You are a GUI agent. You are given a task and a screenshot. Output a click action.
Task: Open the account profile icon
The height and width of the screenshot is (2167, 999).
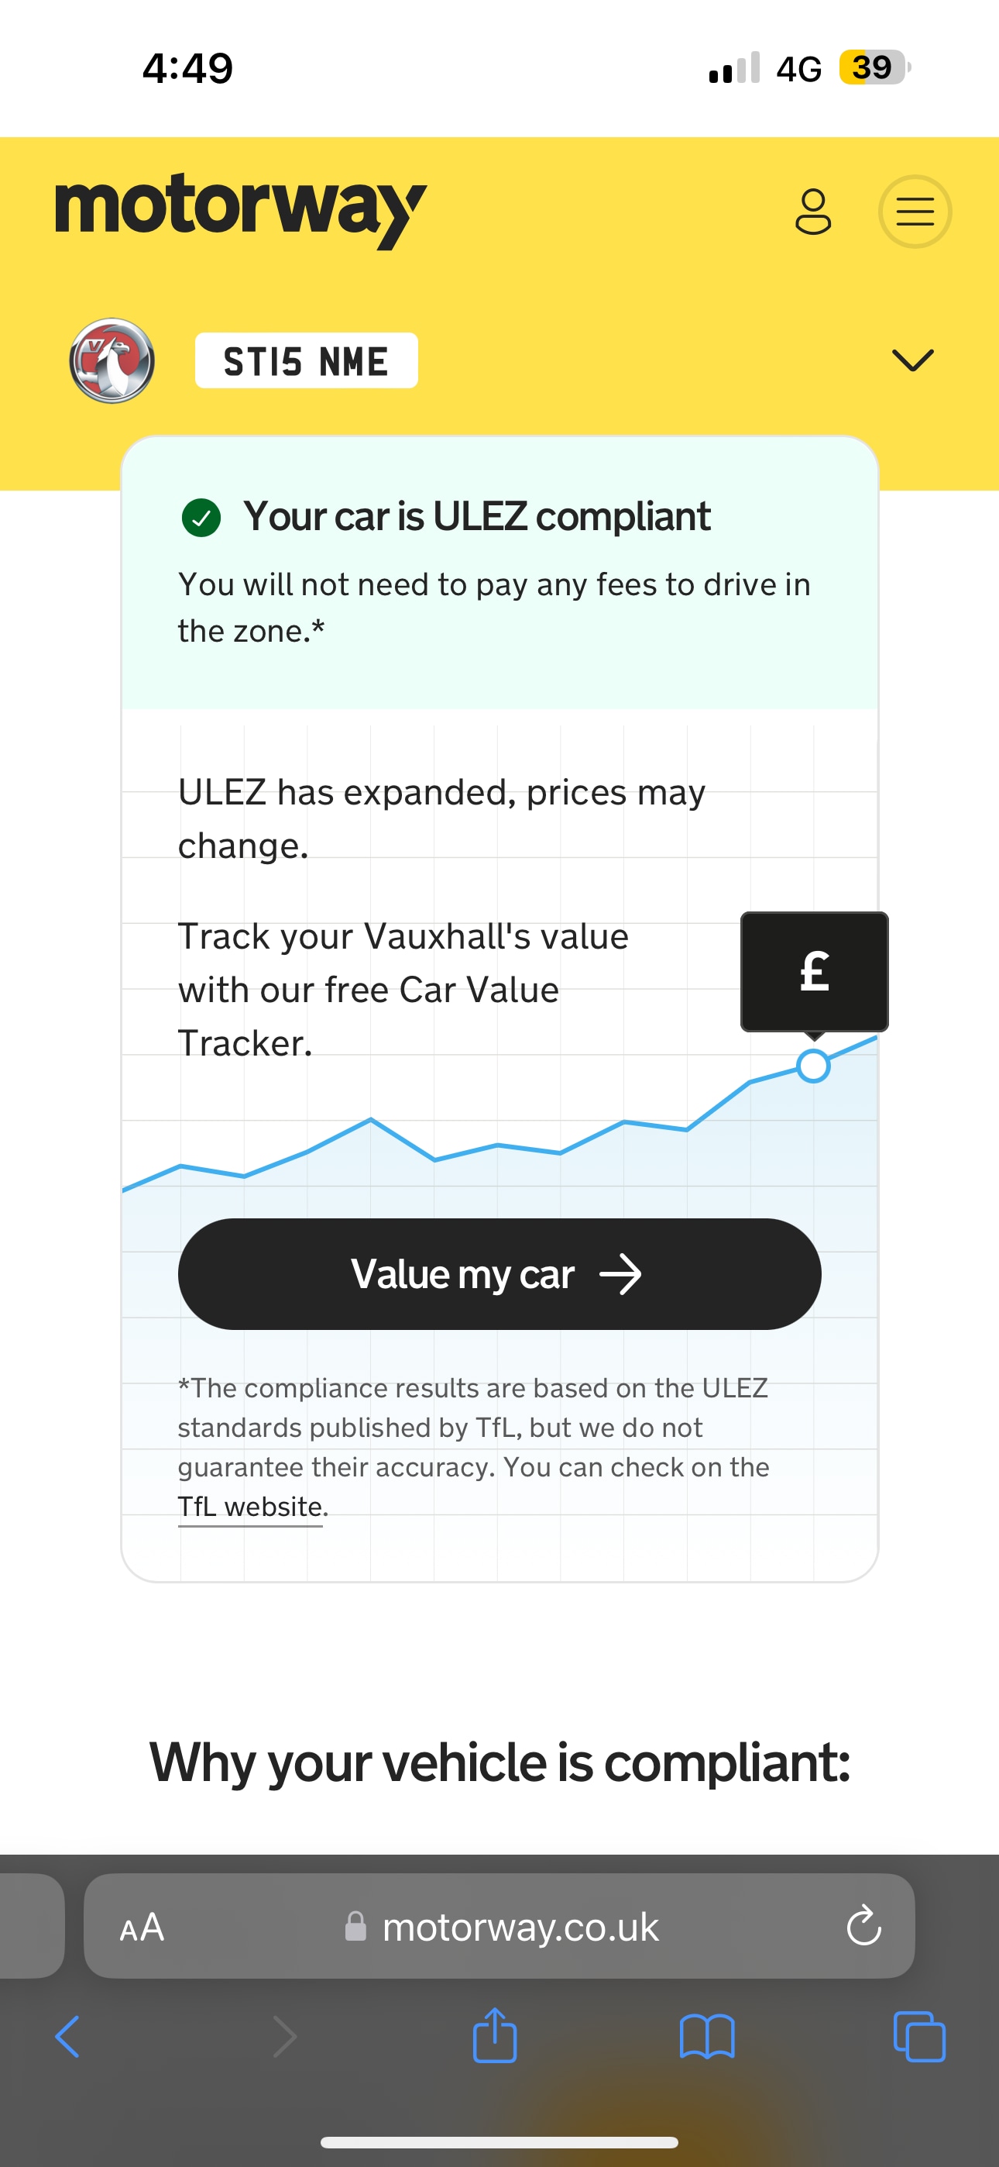812,211
